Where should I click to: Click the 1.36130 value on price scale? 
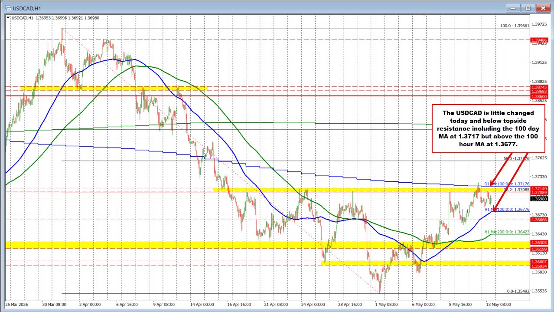538,253
